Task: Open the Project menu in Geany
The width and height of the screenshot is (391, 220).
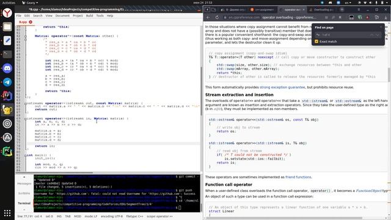Action: point(78,16)
